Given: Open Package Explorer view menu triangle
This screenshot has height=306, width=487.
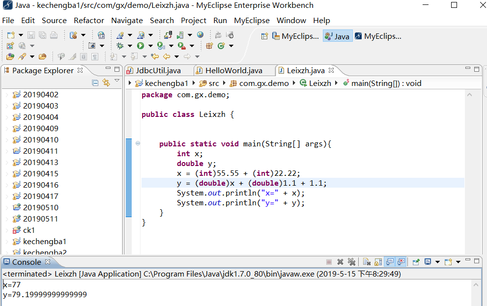Looking at the screenshot, I should 117,81.
